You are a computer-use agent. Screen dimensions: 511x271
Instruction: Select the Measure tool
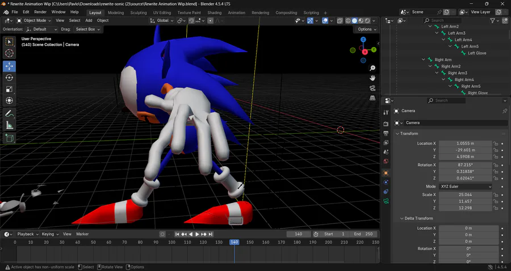9,125
